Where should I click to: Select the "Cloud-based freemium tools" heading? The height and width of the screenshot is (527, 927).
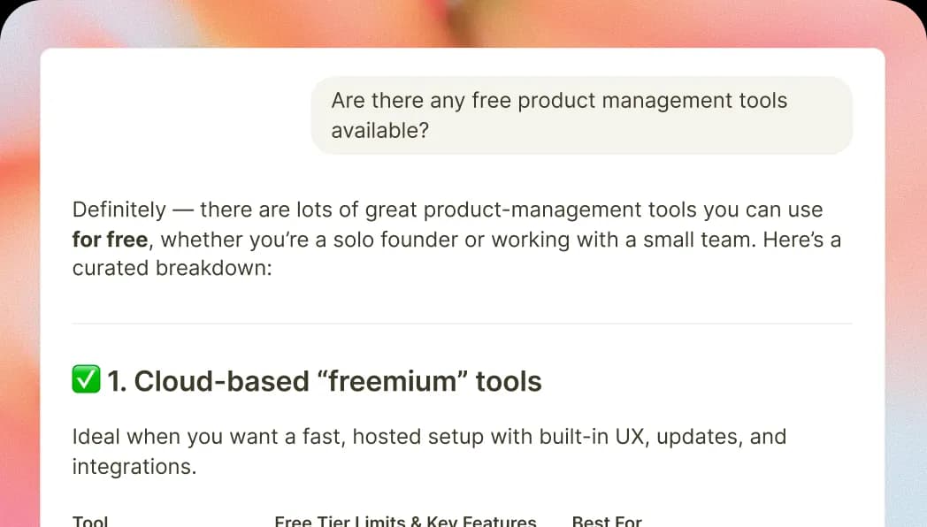click(x=324, y=381)
